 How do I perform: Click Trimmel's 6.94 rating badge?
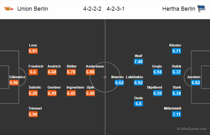(x=33, y=114)
